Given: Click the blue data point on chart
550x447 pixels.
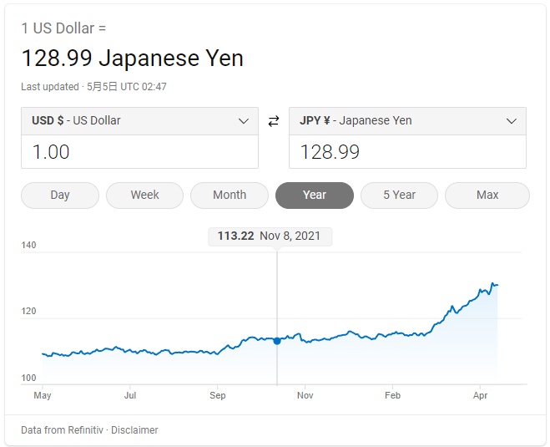Looking at the screenshot, I should click(277, 340).
